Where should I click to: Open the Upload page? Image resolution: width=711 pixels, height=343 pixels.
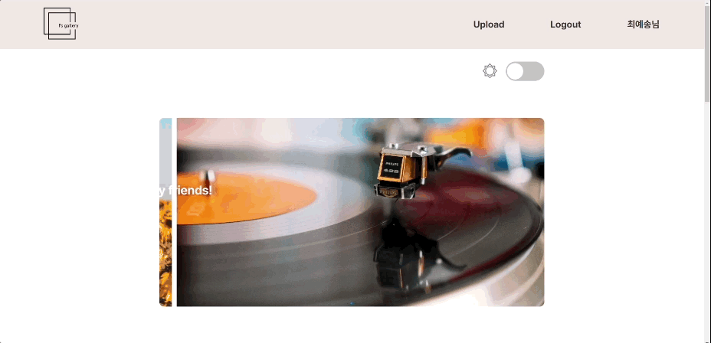click(489, 24)
